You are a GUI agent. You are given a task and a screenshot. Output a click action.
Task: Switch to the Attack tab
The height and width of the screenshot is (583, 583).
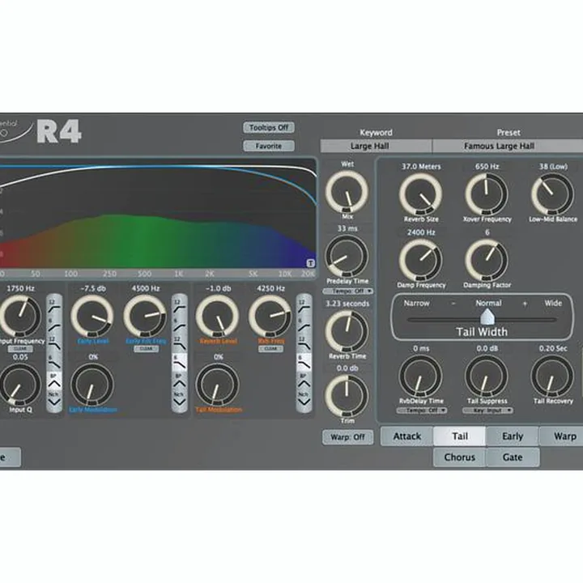[406, 436]
